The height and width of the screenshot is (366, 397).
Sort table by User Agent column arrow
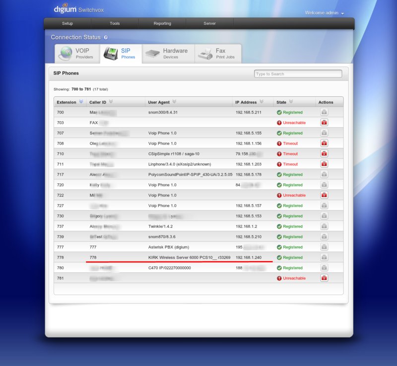(174, 102)
